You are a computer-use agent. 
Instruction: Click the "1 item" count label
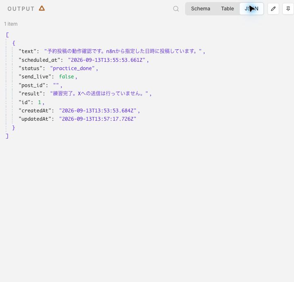11,24
